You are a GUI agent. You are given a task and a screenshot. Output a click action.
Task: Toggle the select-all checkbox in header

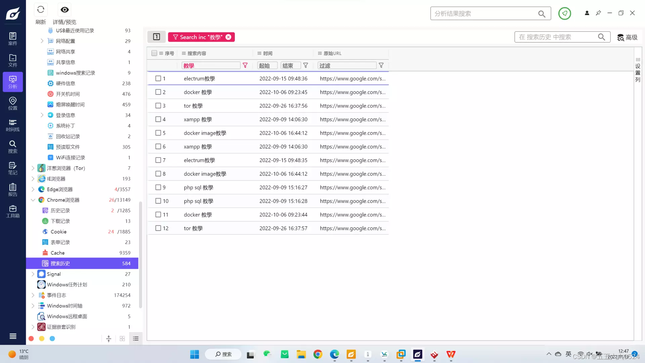[154, 53]
